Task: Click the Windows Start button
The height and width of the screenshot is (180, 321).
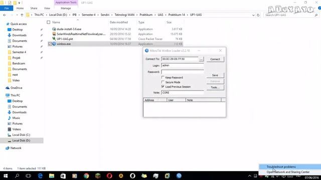Action: click(x=6, y=175)
